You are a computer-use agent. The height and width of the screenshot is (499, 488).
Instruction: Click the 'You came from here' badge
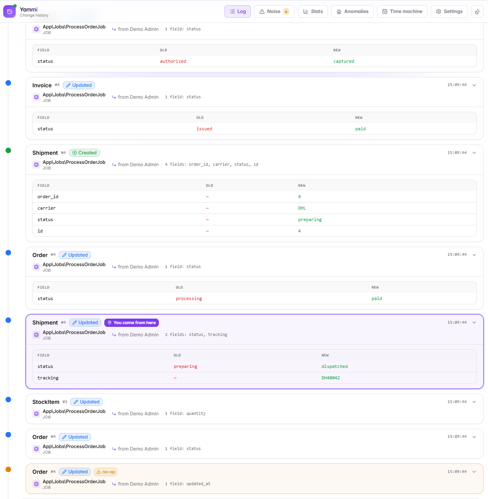[x=132, y=323]
